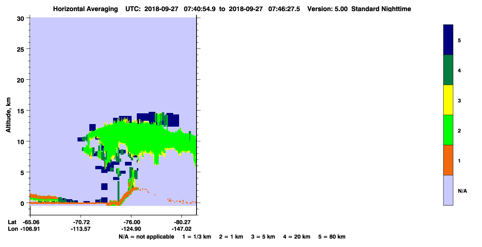The height and width of the screenshot is (247, 482).
Task: Click the altitude tick label '30'
Action: [22, 18]
